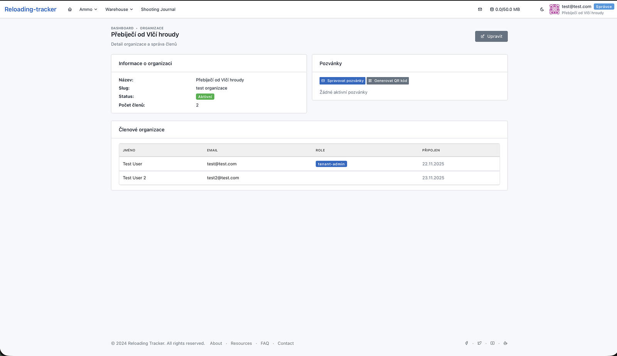Screen dimensions: 617x356
Task: Click Generovat QR kód button
Action: pyautogui.click(x=388, y=81)
